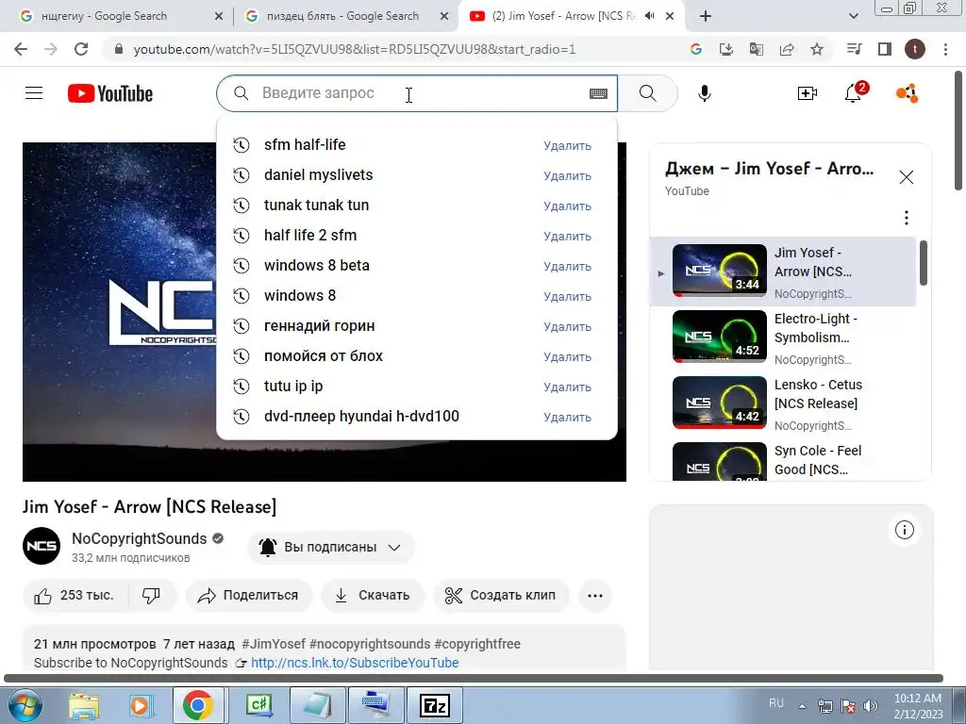Open the account avatar menu
Viewport: 966px width, 724px height.
[907, 93]
